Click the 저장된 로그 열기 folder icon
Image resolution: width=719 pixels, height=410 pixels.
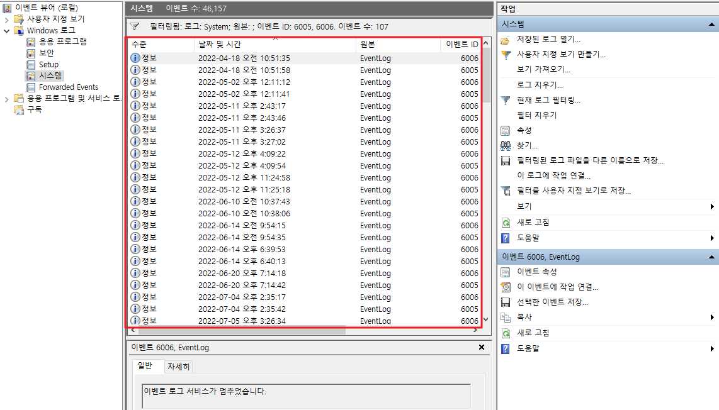point(506,40)
